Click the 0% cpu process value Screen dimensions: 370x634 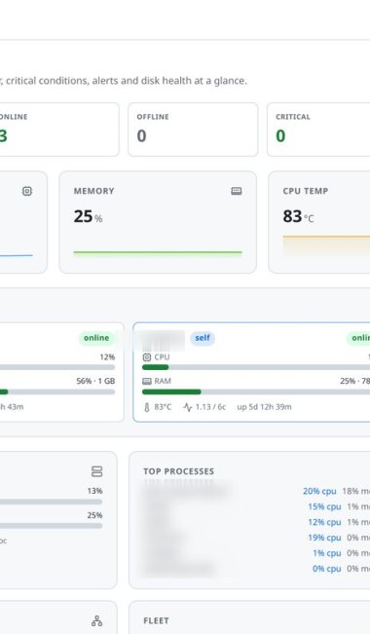(327, 569)
